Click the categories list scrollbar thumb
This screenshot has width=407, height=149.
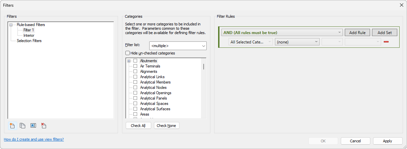click(204, 66)
